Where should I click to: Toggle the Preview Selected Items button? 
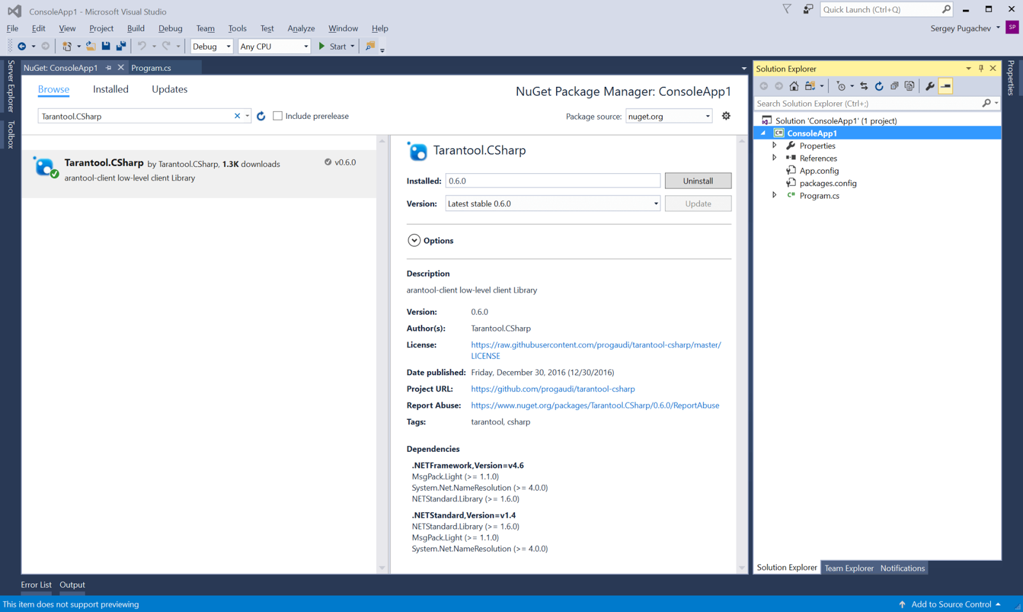pos(946,86)
